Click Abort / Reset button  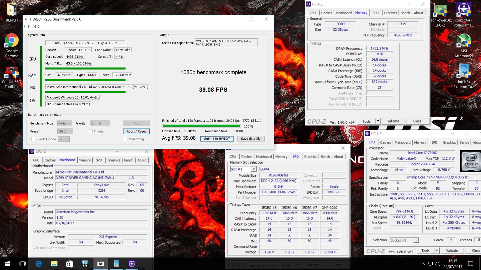[136, 131]
